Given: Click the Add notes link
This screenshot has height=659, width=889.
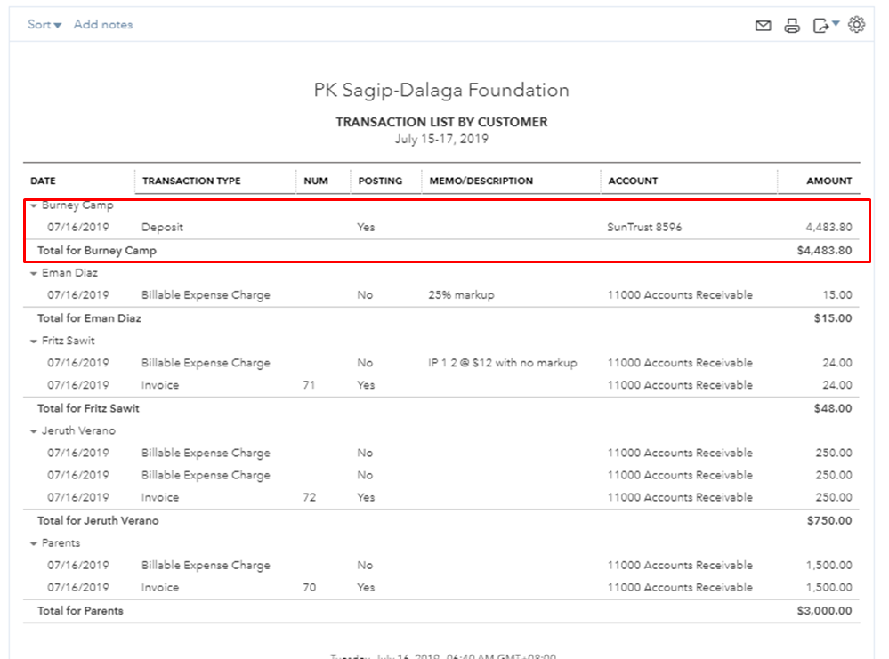Looking at the screenshot, I should tap(103, 25).
